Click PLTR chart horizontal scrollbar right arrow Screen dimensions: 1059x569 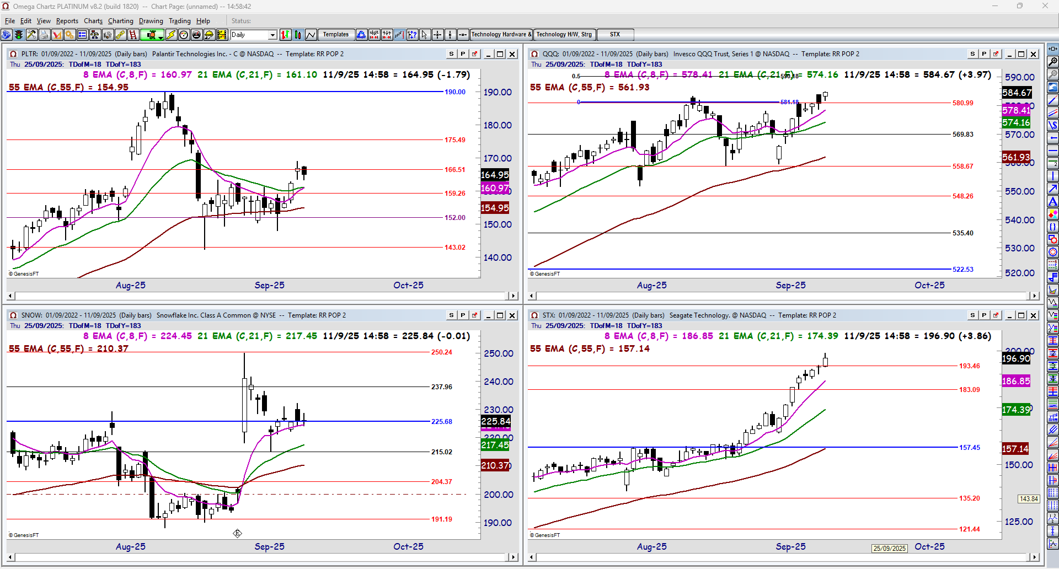pyautogui.click(x=514, y=296)
